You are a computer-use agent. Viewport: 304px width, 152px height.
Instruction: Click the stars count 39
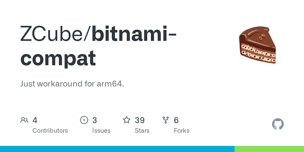(x=140, y=120)
